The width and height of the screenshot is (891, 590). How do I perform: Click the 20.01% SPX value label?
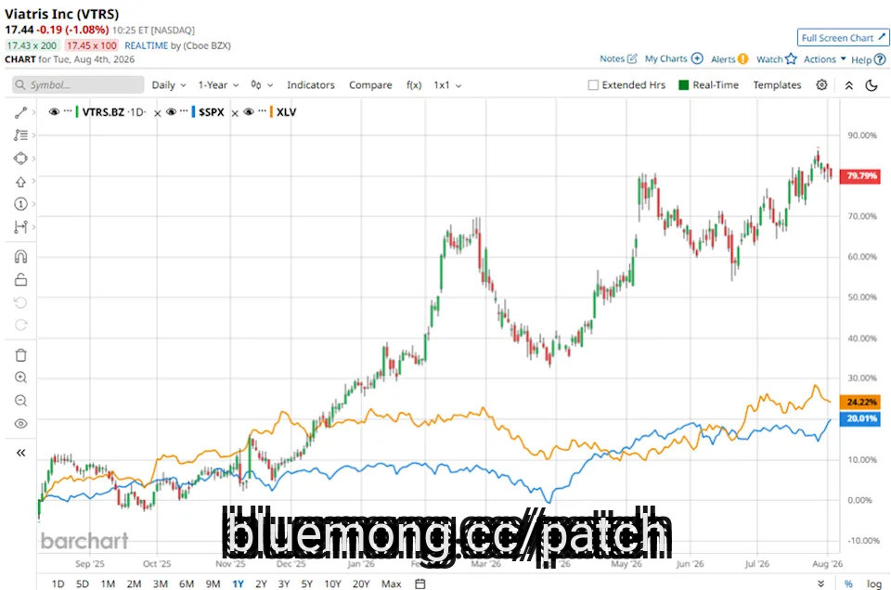coord(860,418)
